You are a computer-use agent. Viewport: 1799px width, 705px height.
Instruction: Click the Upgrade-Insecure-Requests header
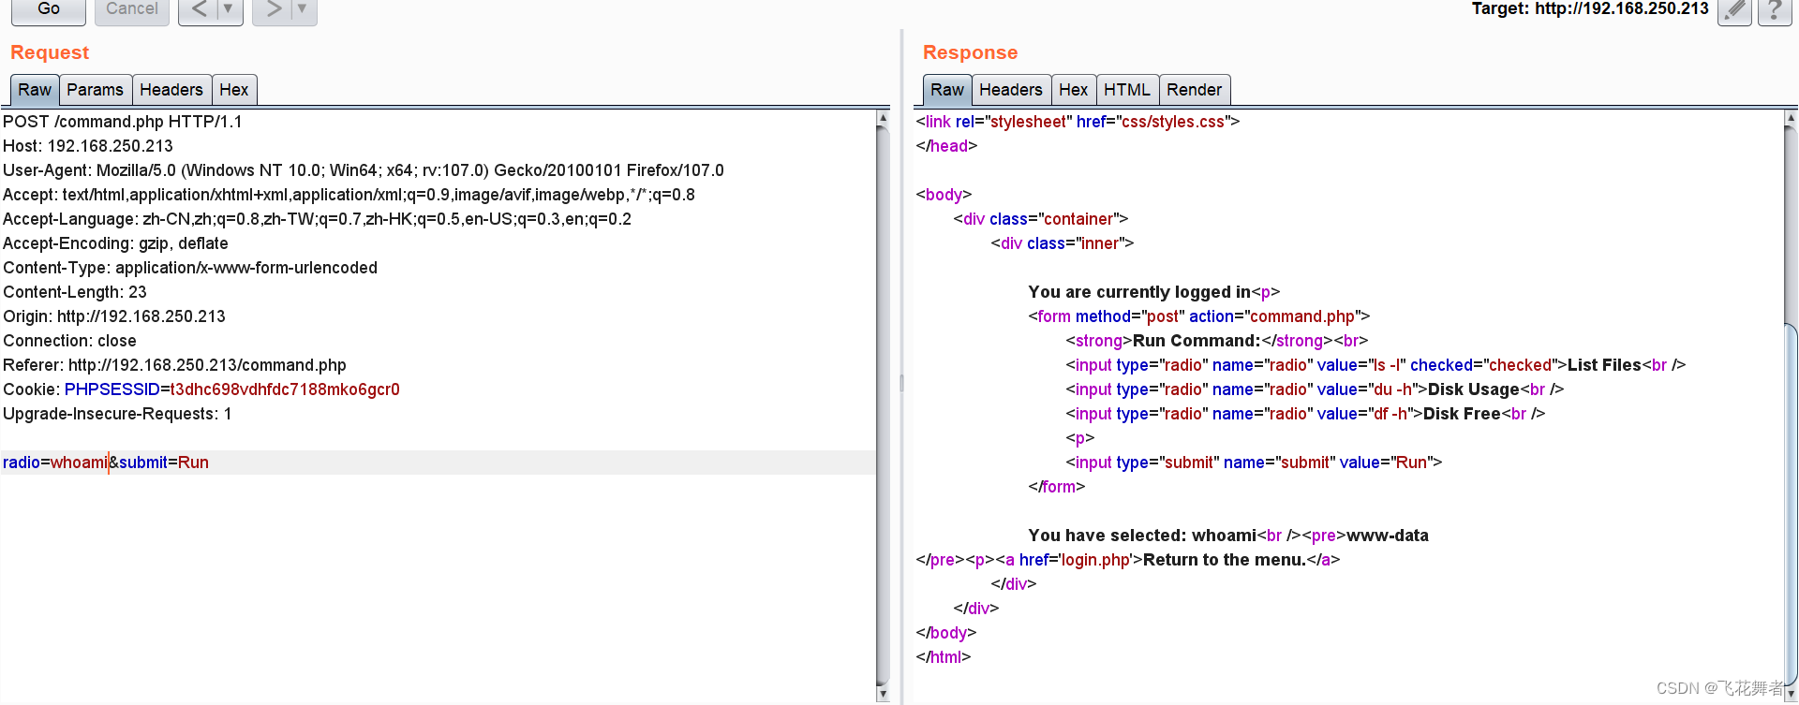click(x=117, y=414)
